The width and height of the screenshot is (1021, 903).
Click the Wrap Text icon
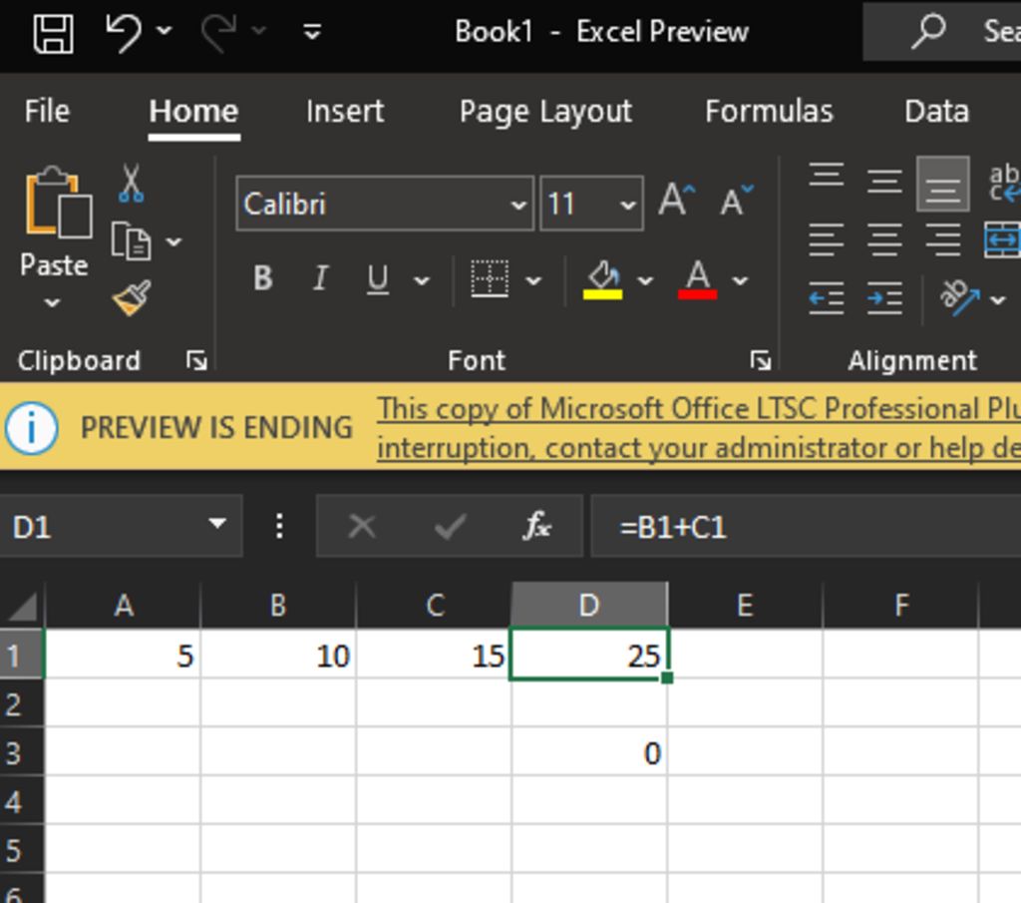pyautogui.click(x=1004, y=183)
